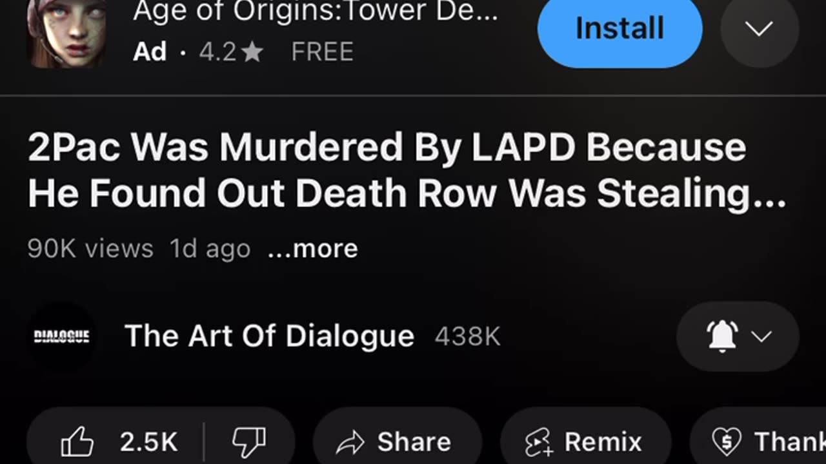Tap the 90K views text
The width and height of the screenshot is (826, 464).
[90, 249]
